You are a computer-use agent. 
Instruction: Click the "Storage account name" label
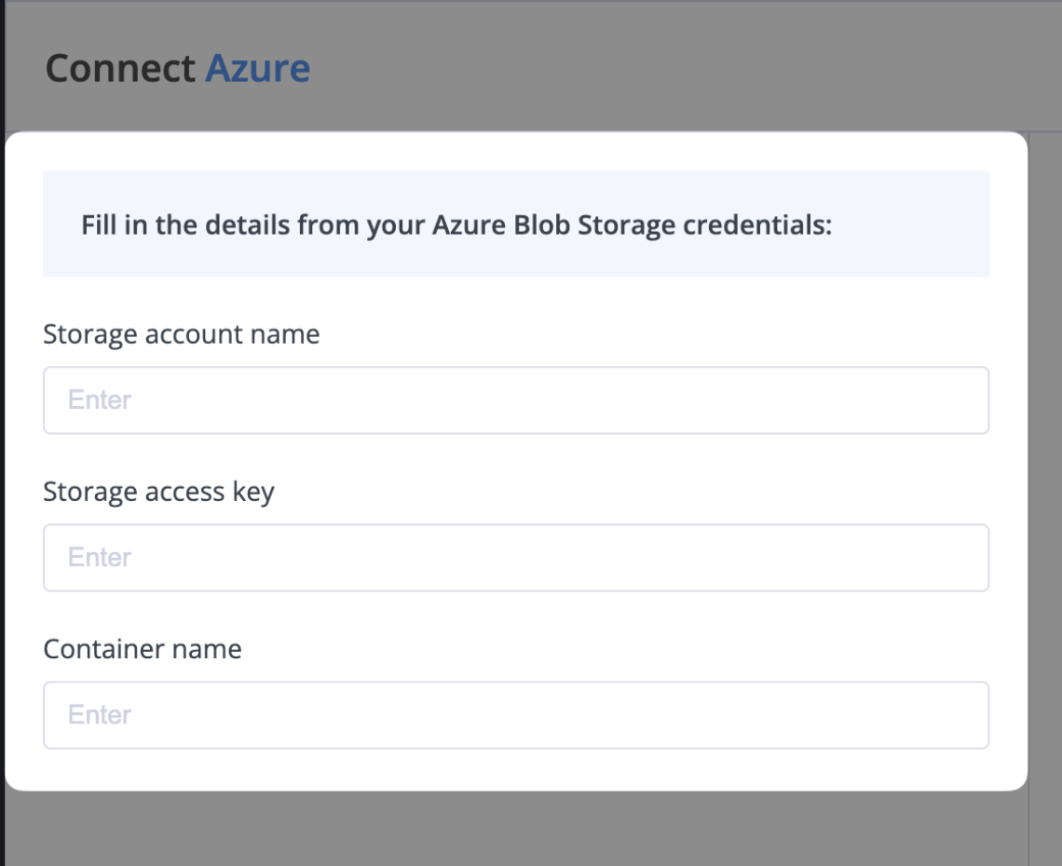[181, 334]
